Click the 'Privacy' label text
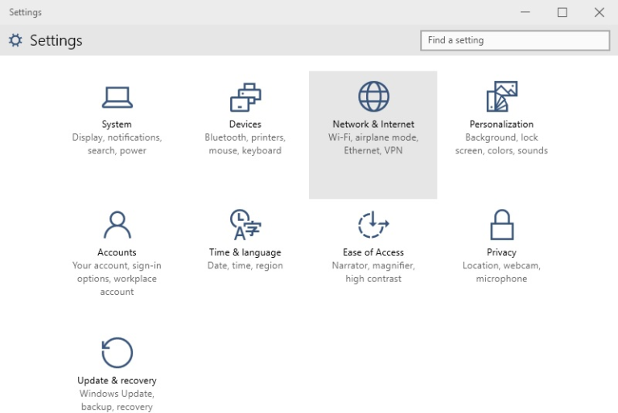This screenshot has height=413, width=618. [501, 252]
